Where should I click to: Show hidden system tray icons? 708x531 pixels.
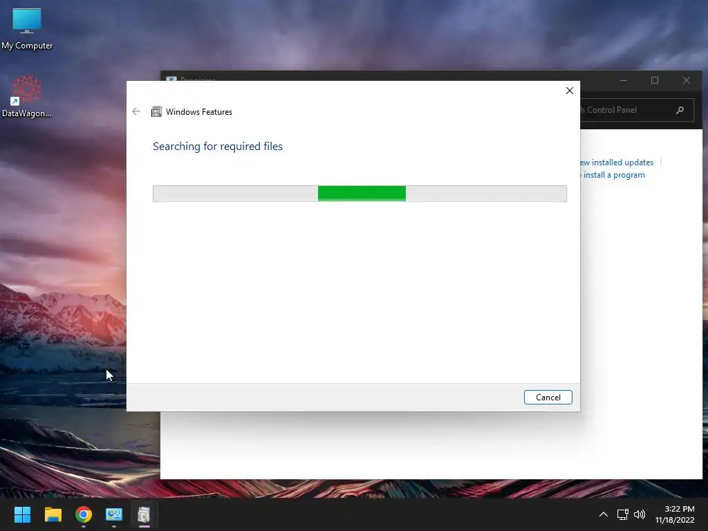603,514
